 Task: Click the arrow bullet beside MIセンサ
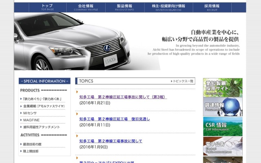(21, 113)
